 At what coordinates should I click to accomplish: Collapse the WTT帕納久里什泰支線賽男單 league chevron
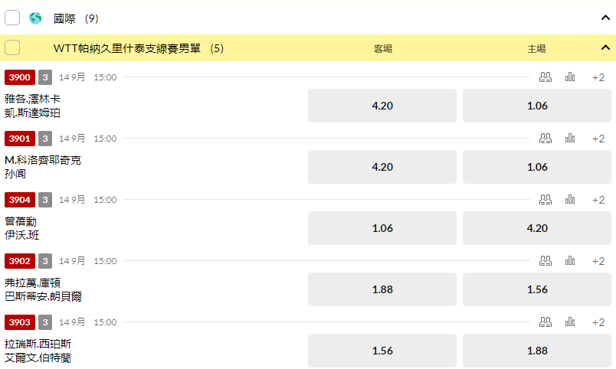click(605, 48)
